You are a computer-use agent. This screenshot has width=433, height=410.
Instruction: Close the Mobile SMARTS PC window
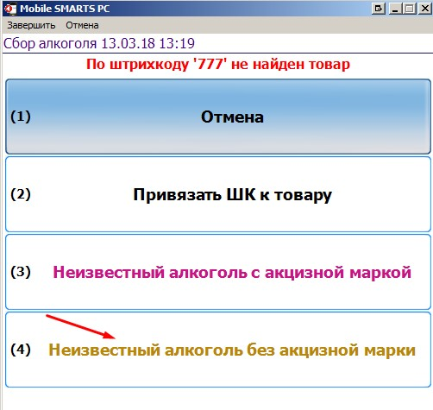(x=424, y=9)
